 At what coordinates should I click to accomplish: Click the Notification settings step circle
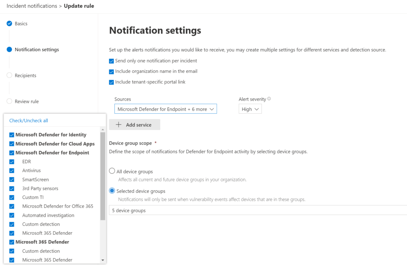(x=10, y=50)
